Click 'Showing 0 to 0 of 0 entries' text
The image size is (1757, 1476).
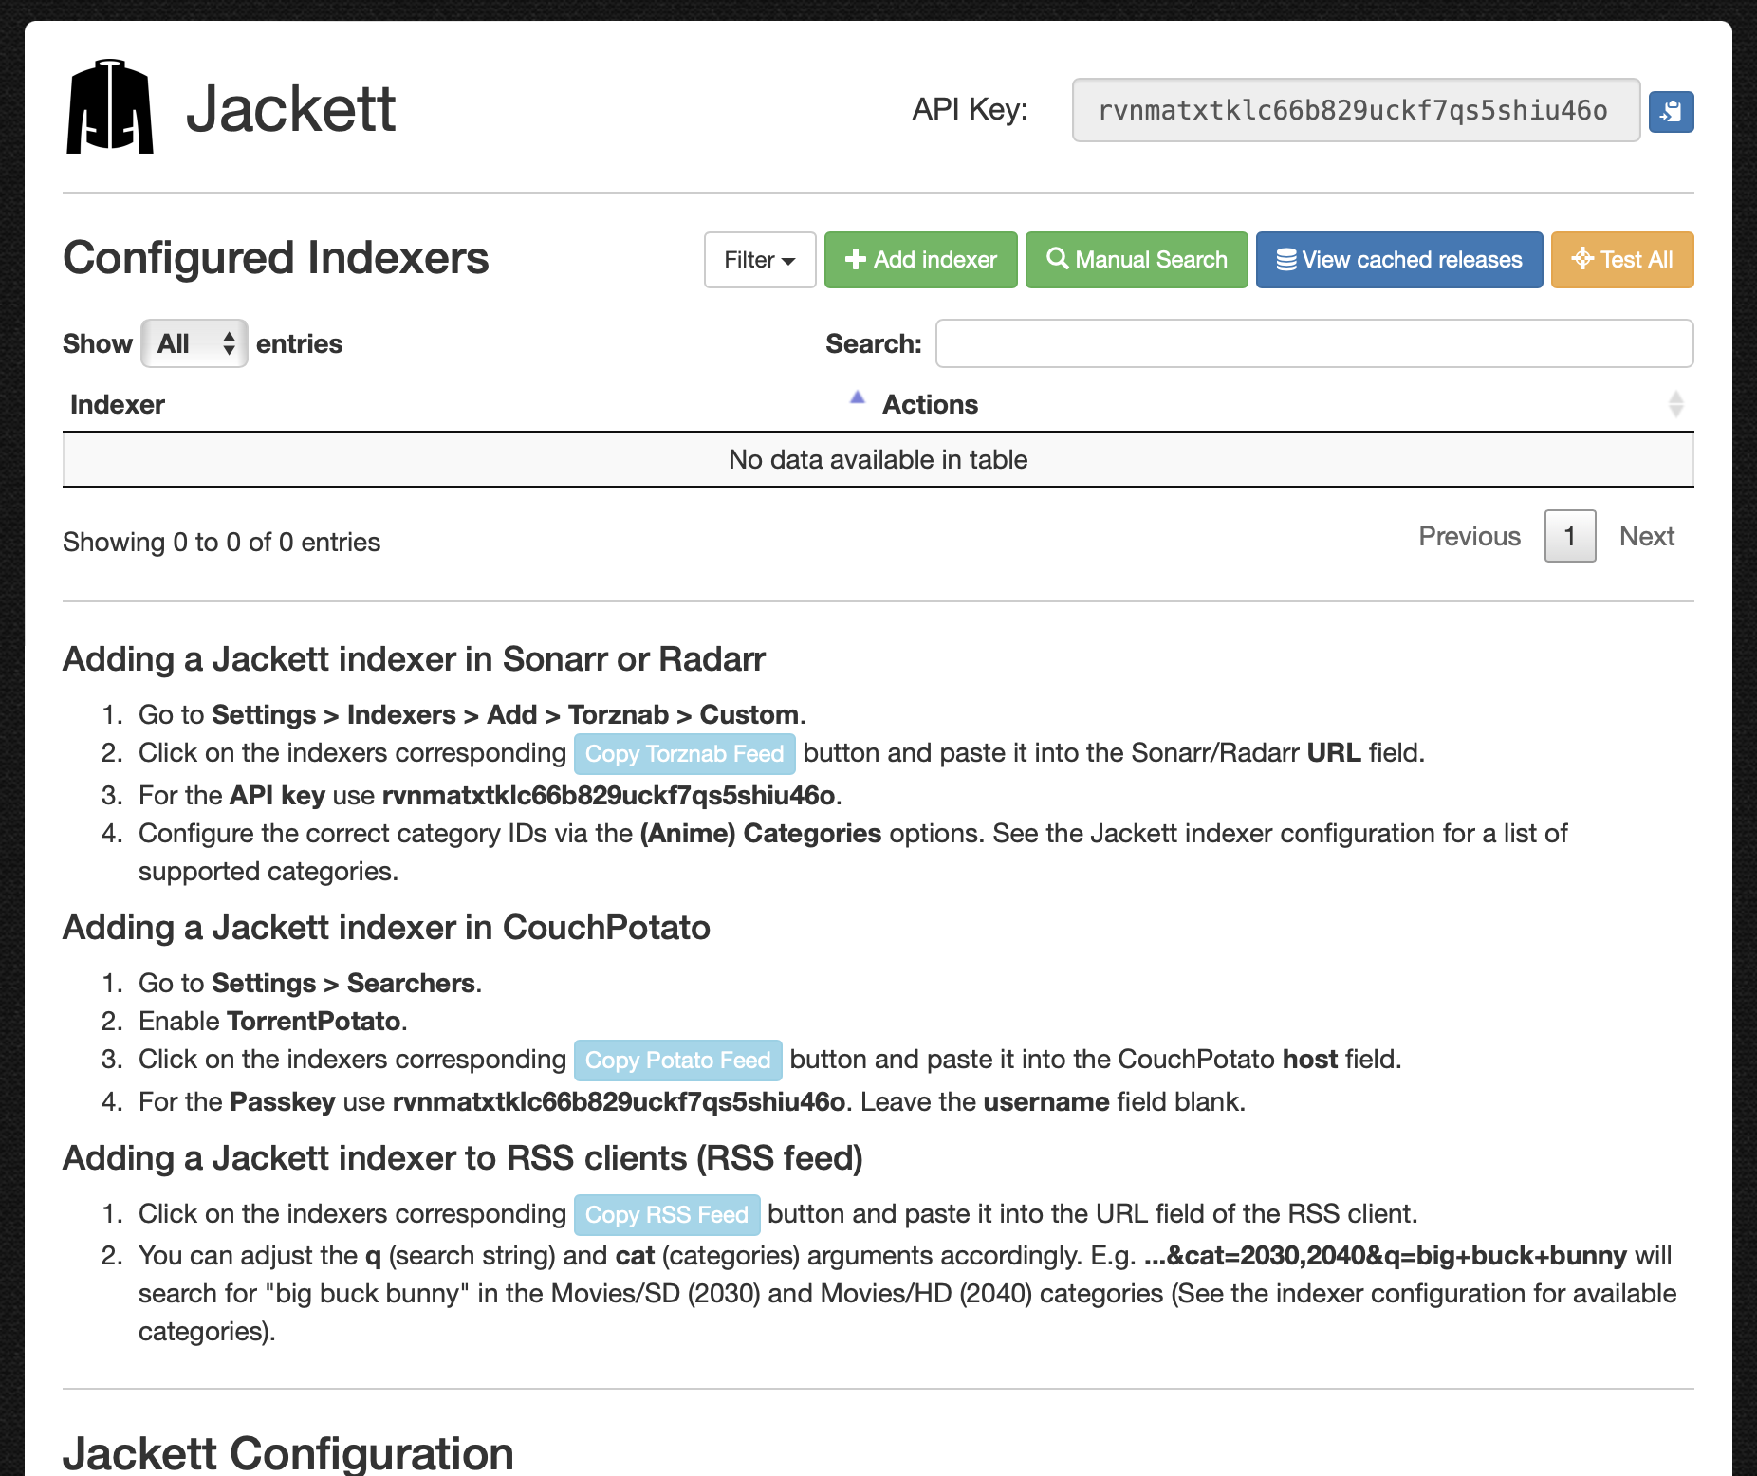coord(221,543)
